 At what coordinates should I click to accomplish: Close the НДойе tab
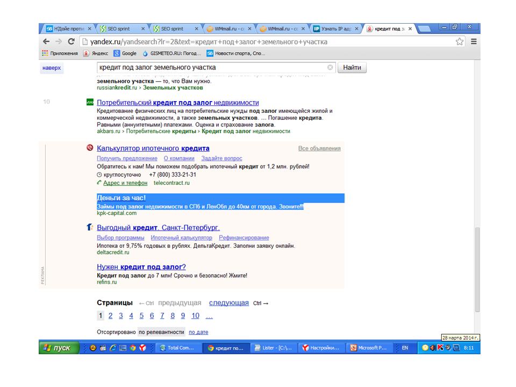click(90, 28)
